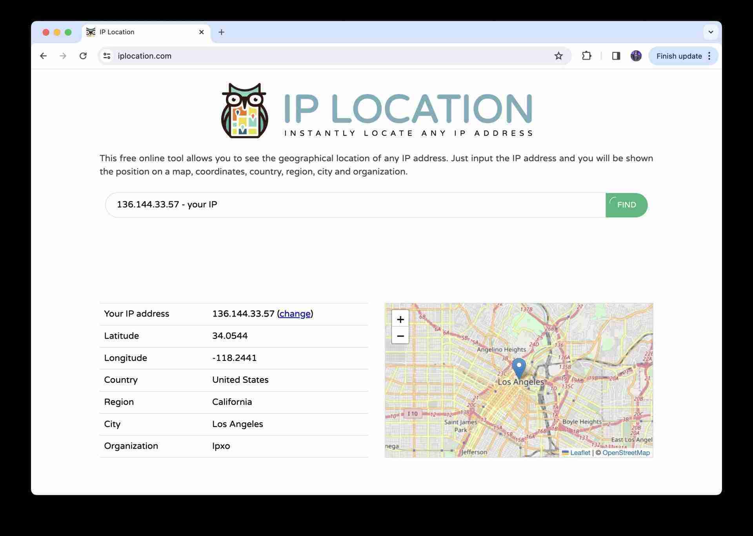
Task: Maximize the browser window with green button
Action: 68,32
